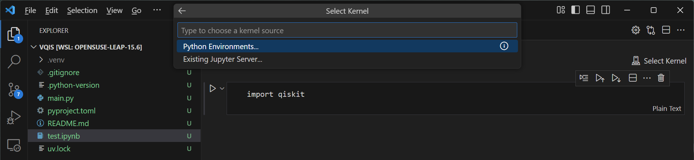Change the Plain Text cell language

[x=667, y=108]
